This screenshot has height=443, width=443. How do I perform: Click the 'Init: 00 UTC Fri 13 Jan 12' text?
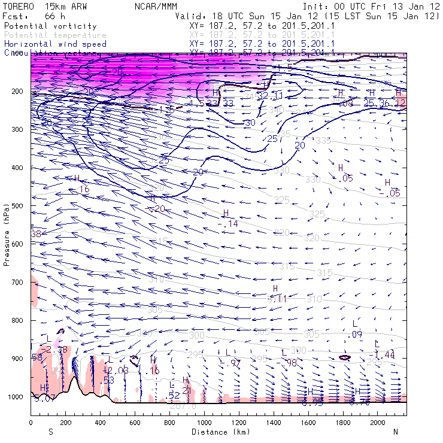coord(371,7)
